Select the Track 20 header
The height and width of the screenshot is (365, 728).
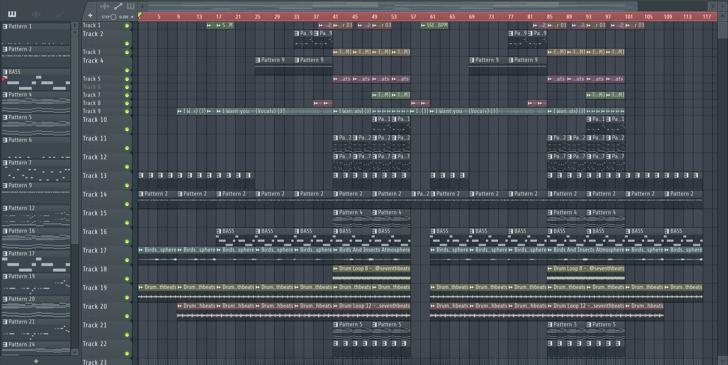(107, 311)
